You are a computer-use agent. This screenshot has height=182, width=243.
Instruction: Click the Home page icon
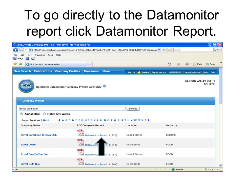pos(169,64)
